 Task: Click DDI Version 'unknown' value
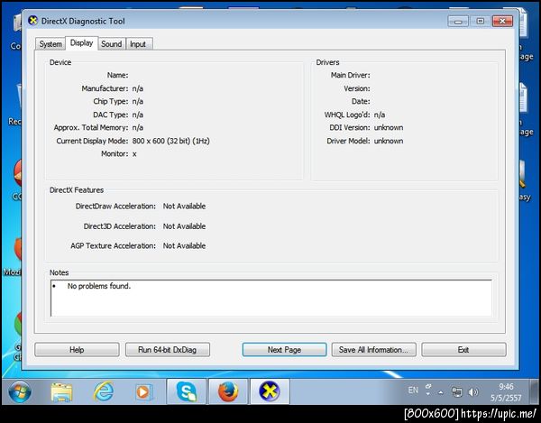(389, 128)
